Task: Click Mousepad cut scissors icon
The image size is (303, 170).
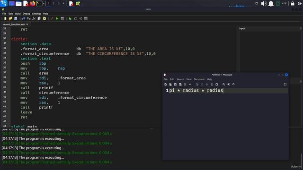Action: (207, 85)
